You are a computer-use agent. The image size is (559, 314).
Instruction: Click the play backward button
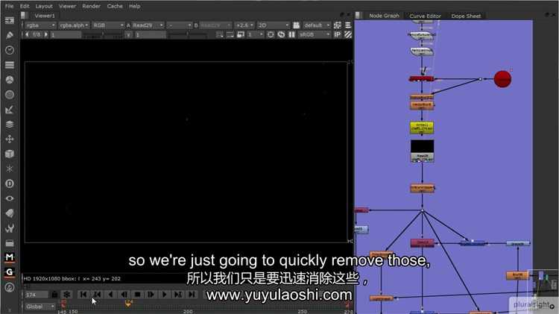[110, 295]
